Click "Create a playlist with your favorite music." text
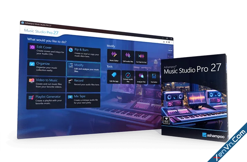 (48, 102)
